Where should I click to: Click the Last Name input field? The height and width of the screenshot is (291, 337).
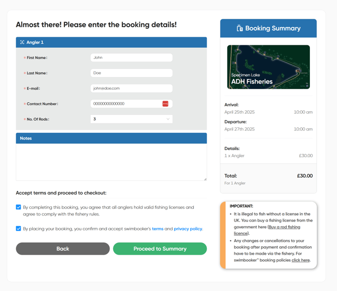(x=131, y=73)
